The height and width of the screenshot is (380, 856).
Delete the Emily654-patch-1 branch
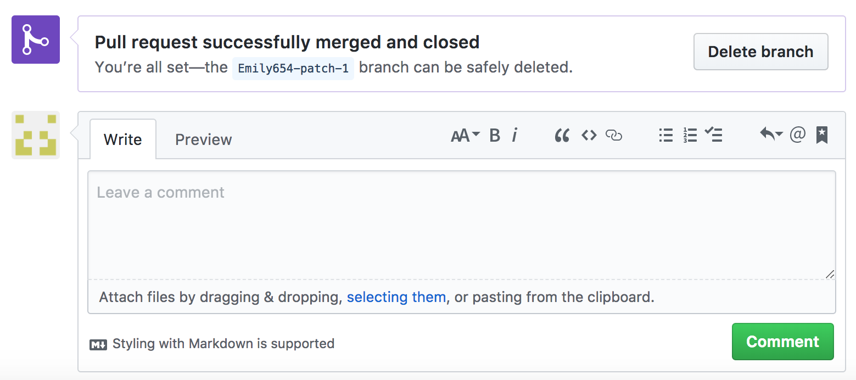tap(760, 52)
